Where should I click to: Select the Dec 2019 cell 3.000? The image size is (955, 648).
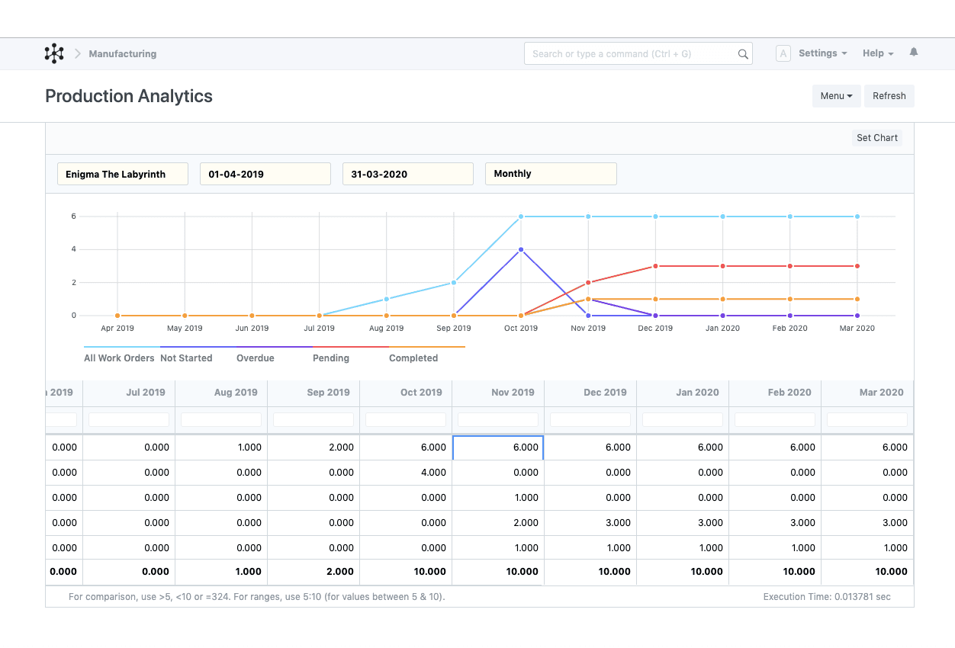point(590,523)
